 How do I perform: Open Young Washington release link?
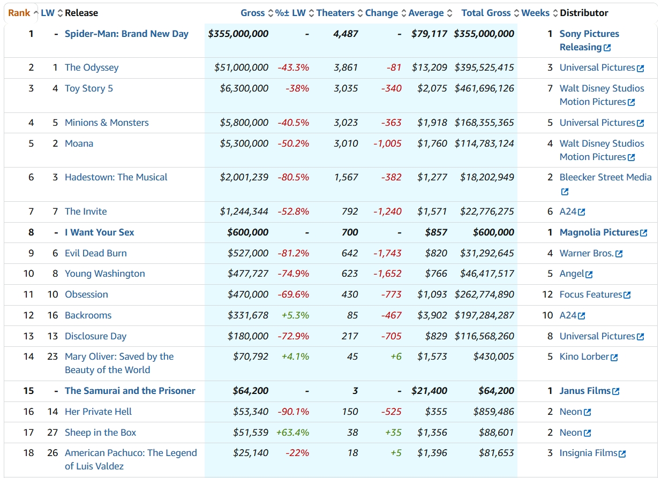105,274
